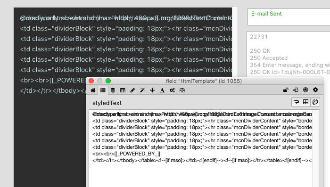Click the open book styledText button
Screen dimensions: 330x187
click(315, 102)
